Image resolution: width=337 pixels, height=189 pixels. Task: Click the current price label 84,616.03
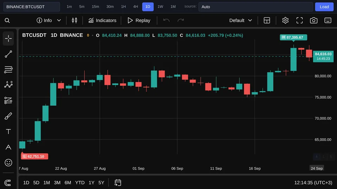coord(323,56)
